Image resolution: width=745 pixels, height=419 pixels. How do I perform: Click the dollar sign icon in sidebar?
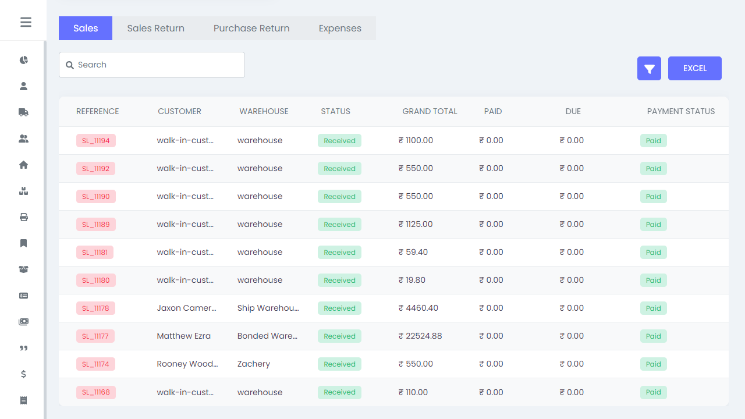[x=24, y=374]
